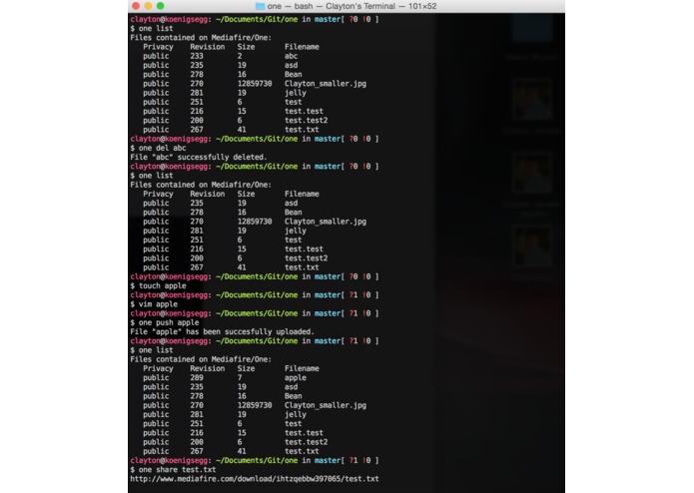Click revision value 289 in the apple row
Screen dimensions: 694x493
pos(197,378)
